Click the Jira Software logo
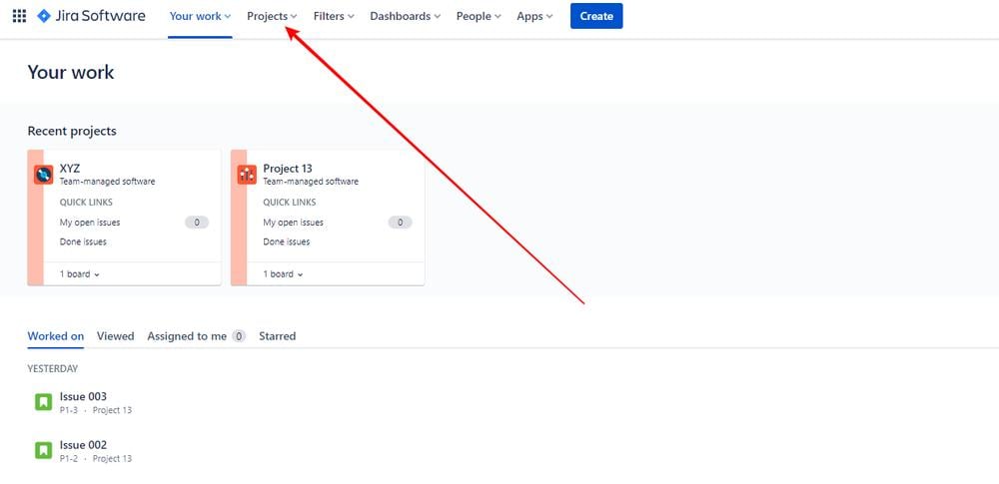 click(x=91, y=16)
